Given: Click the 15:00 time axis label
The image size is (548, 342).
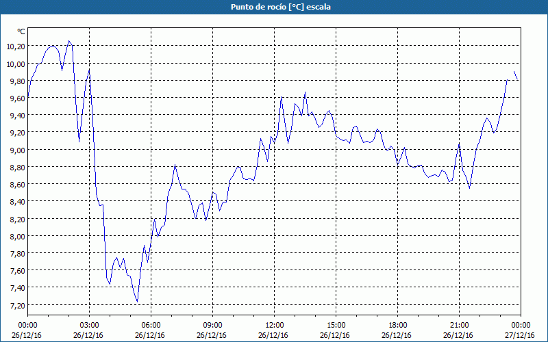Looking at the screenshot, I should coord(336,326).
